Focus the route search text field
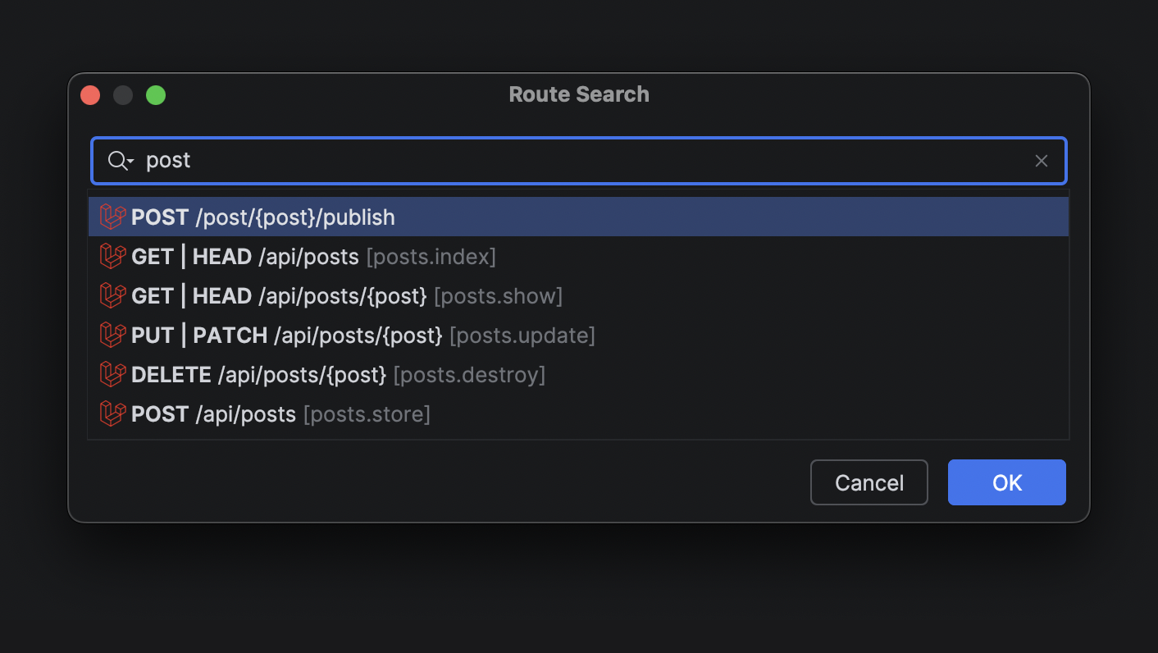The width and height of the screenshot is (1158, 653). (x=574, y=161)
